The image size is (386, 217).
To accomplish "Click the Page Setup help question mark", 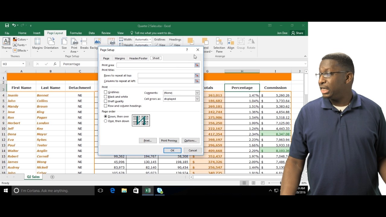I will 187,50.
